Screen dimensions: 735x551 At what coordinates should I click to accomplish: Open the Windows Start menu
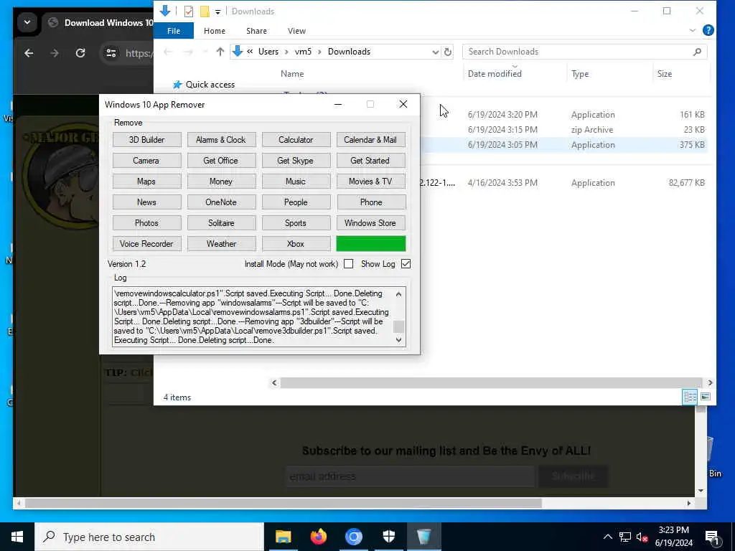click(17, 537)
